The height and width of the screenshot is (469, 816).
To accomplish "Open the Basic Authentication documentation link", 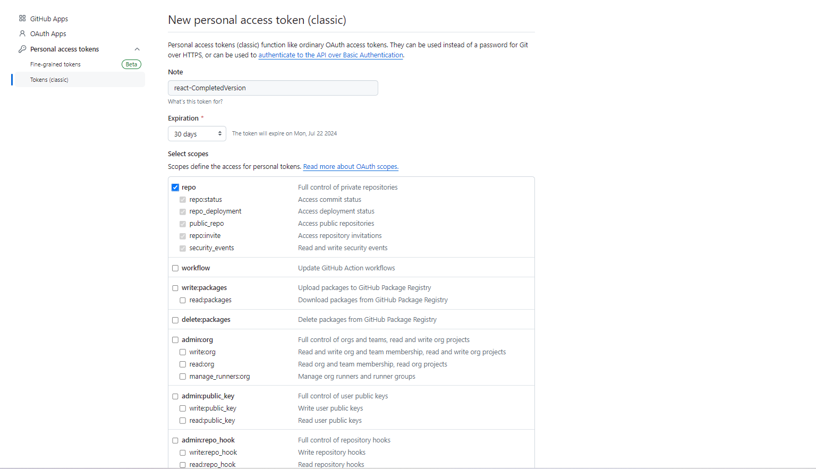I will pos(330,55).
